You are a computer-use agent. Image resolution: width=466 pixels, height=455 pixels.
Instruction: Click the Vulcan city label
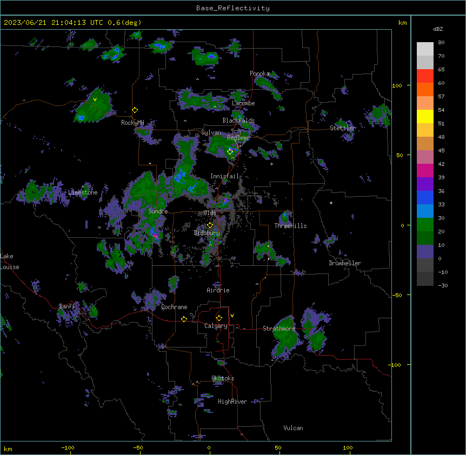point(294,428)
